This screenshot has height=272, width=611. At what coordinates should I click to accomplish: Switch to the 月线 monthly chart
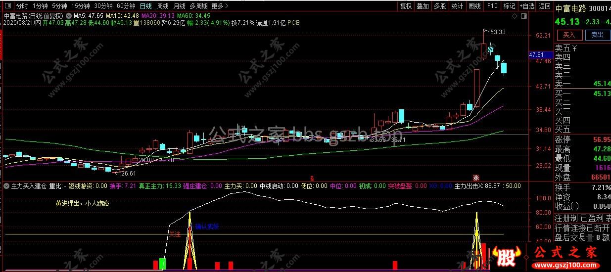pyautogui.click(x=180, y=6)
